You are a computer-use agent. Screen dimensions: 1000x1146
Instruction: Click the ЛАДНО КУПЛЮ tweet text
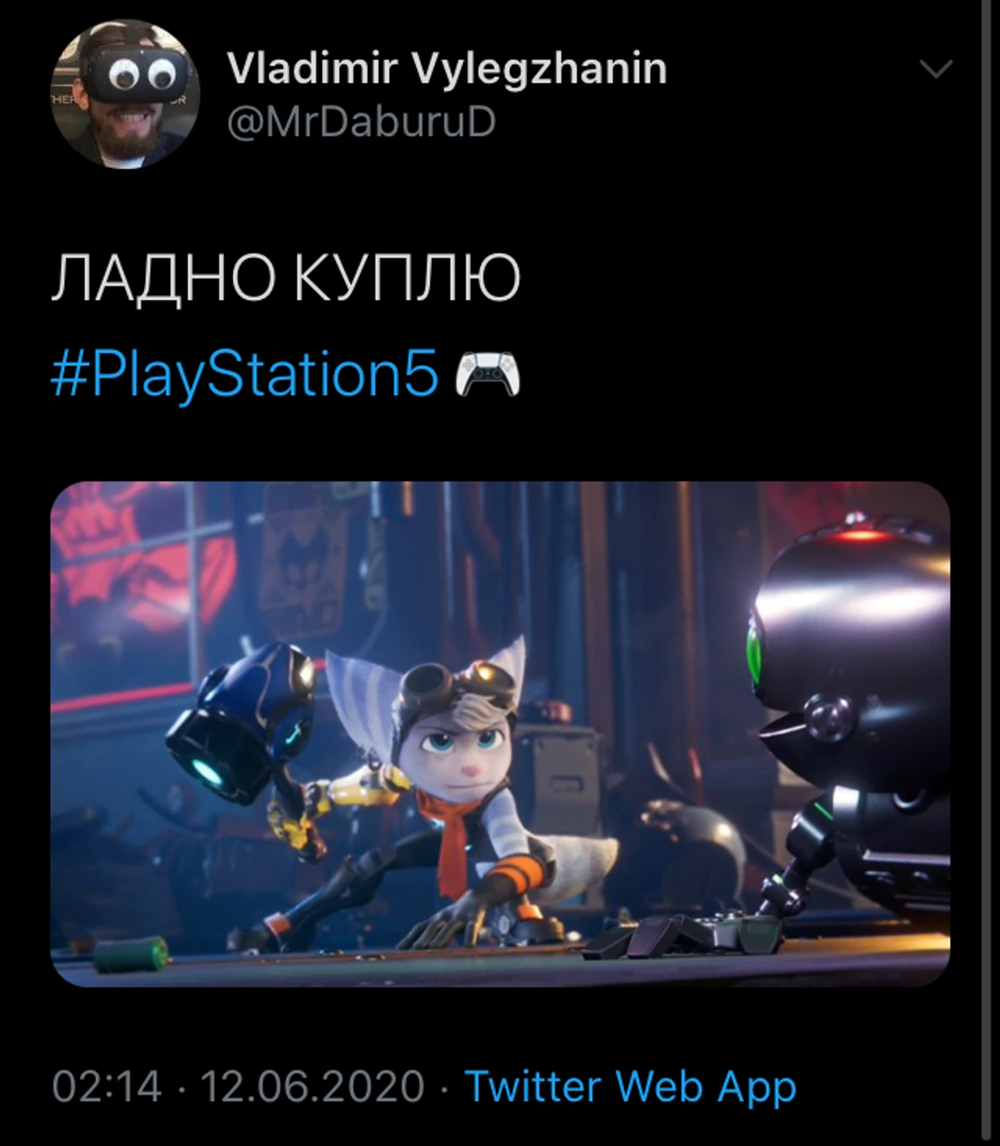click(x=286, y=278)
